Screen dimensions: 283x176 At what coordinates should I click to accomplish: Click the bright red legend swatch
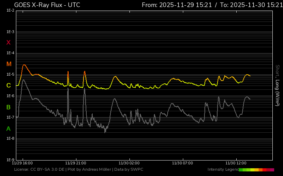[264, 170]
